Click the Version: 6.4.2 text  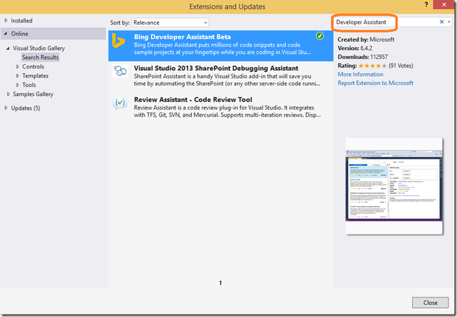[x=355, y=49]
